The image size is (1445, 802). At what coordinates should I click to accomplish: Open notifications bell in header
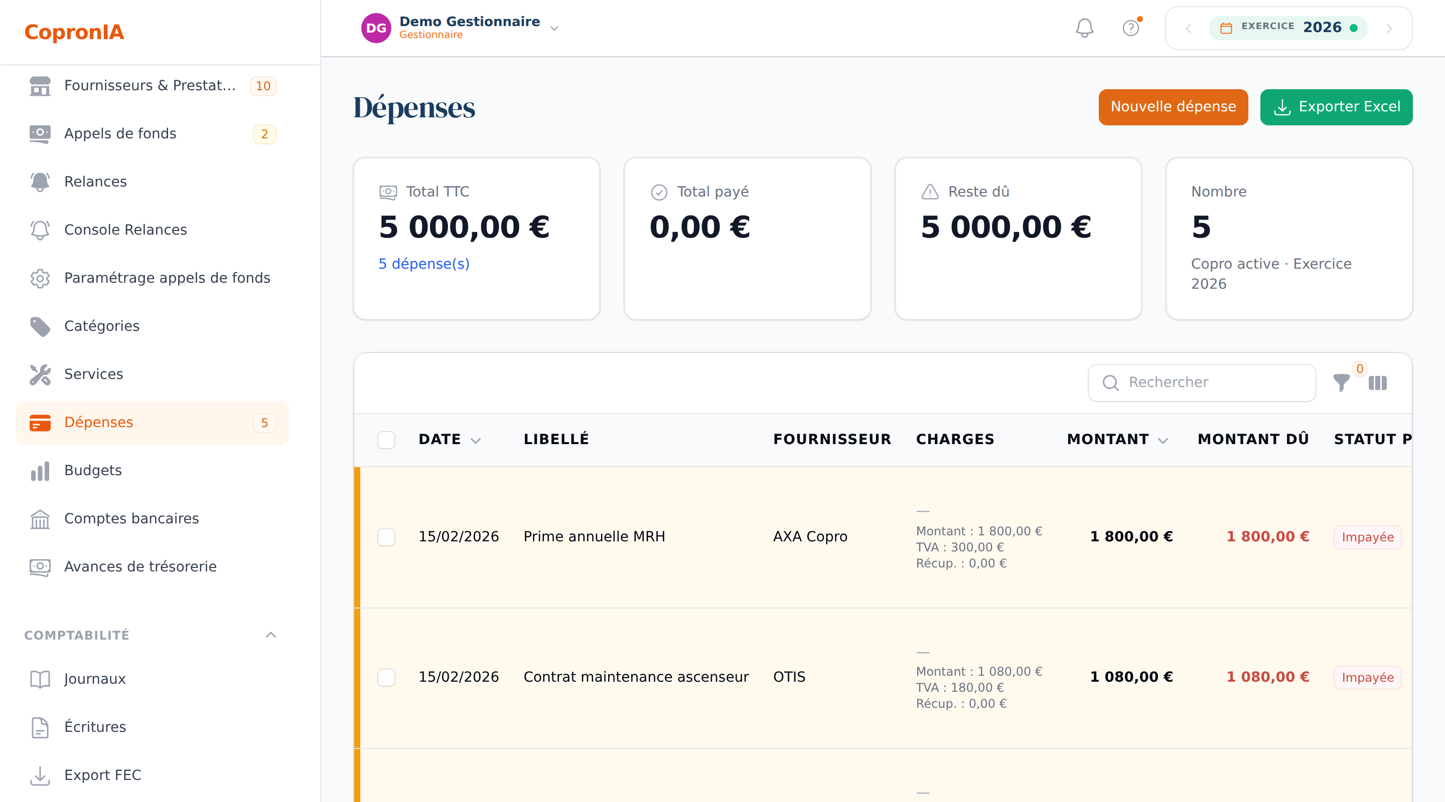(1084, 28)
